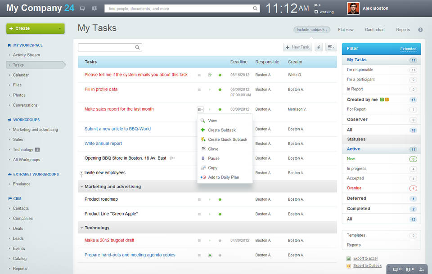Screen dimensions: 432x274
Task: Toggle the Include subtasks option
Action: pyautogui.click(x=311, y=30)
